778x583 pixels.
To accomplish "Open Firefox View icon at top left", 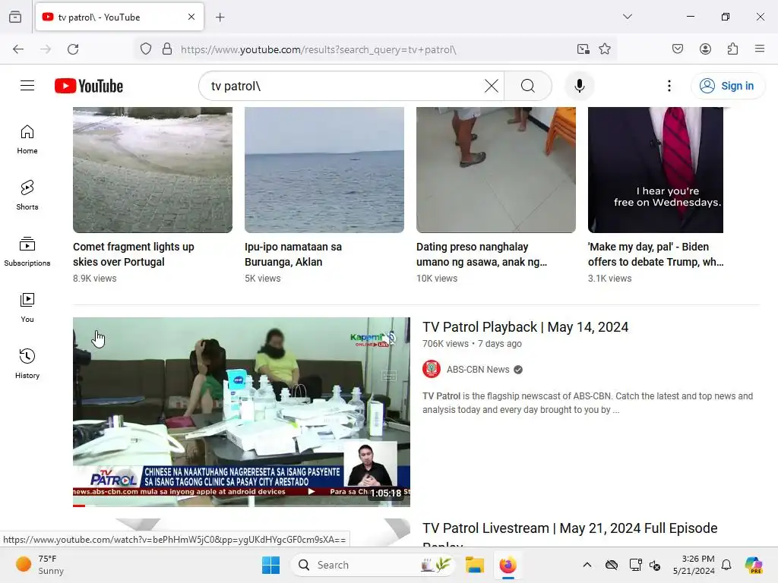I will coord(15,17).
